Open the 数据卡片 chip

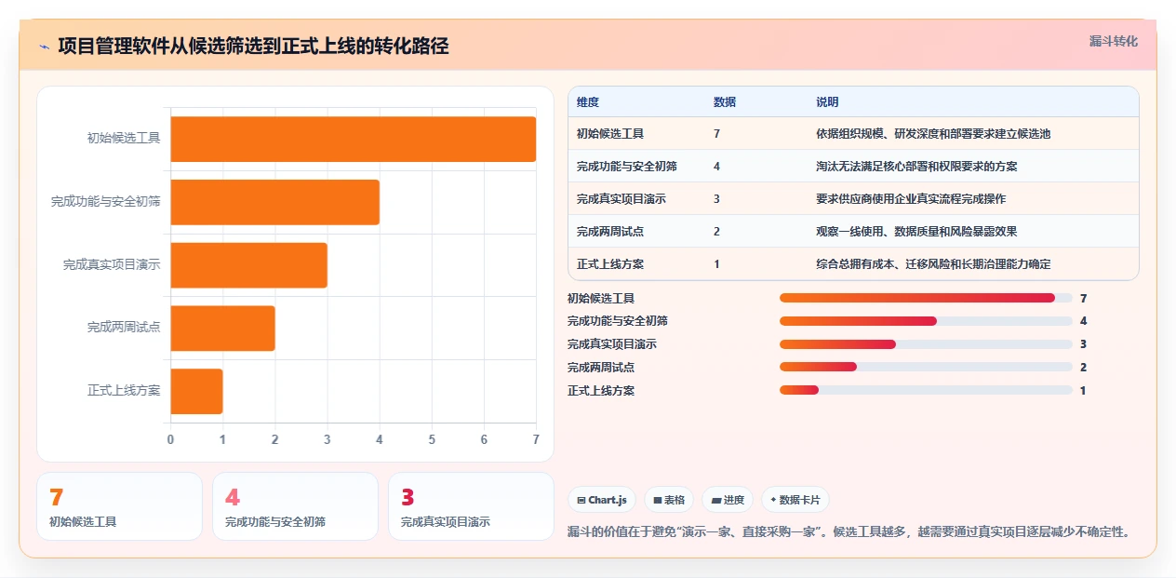(x=795, y=500)
